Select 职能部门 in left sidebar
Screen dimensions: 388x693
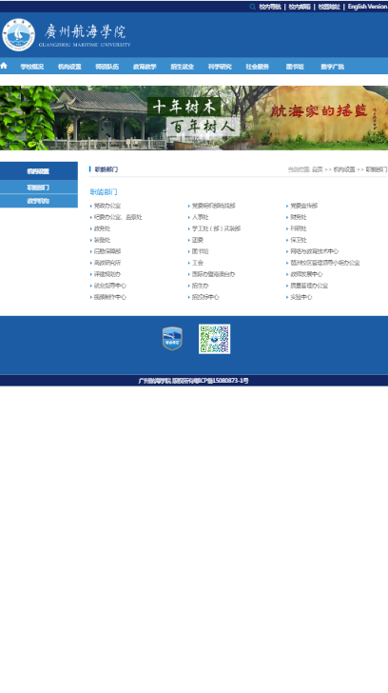[38, 188]
